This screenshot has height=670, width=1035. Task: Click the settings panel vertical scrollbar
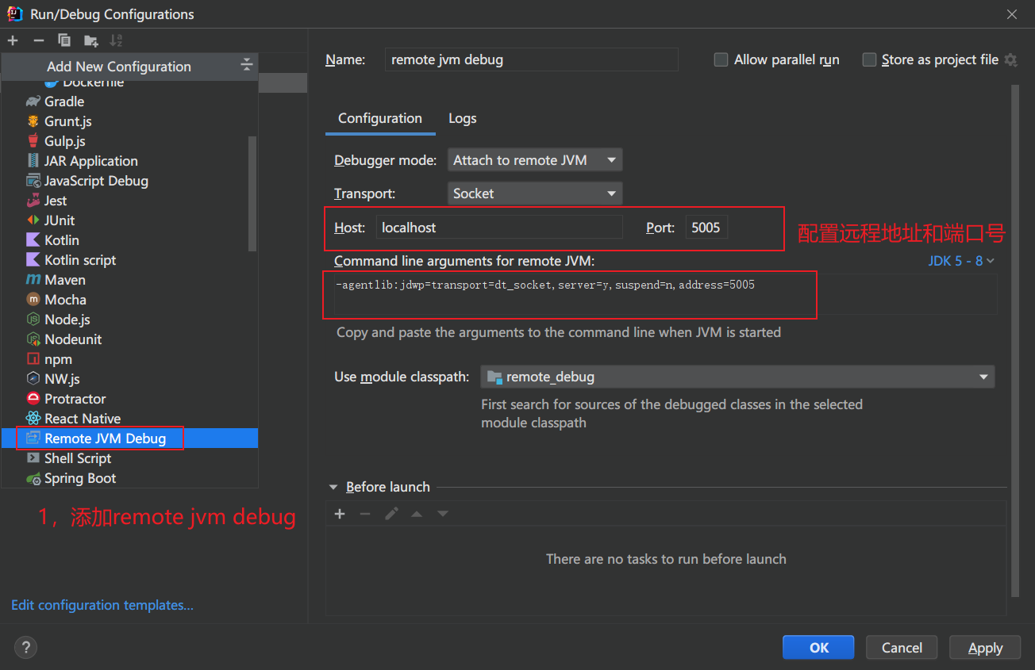(x=1014, y=341)
